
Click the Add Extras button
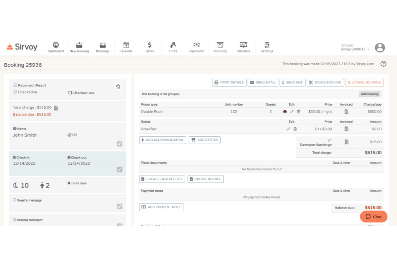(205, 140)
